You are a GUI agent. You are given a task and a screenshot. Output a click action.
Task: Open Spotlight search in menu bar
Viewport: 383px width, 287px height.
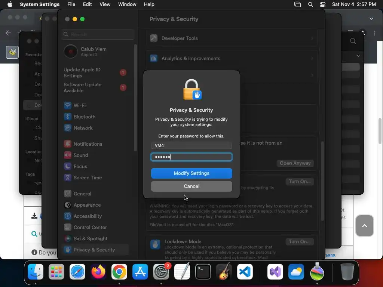310,4
